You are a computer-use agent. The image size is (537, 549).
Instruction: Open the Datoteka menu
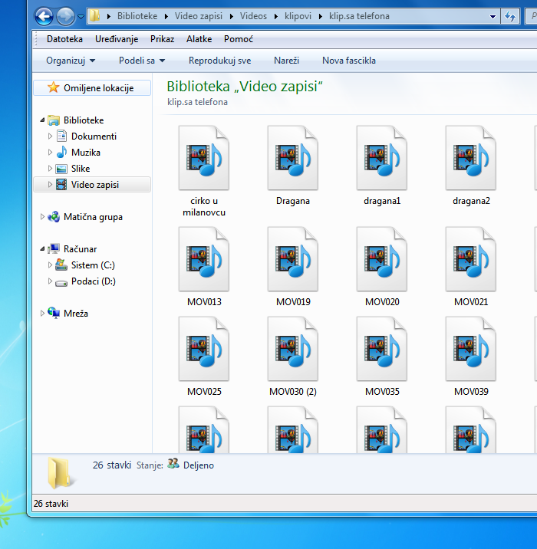[x=64, y=39]
